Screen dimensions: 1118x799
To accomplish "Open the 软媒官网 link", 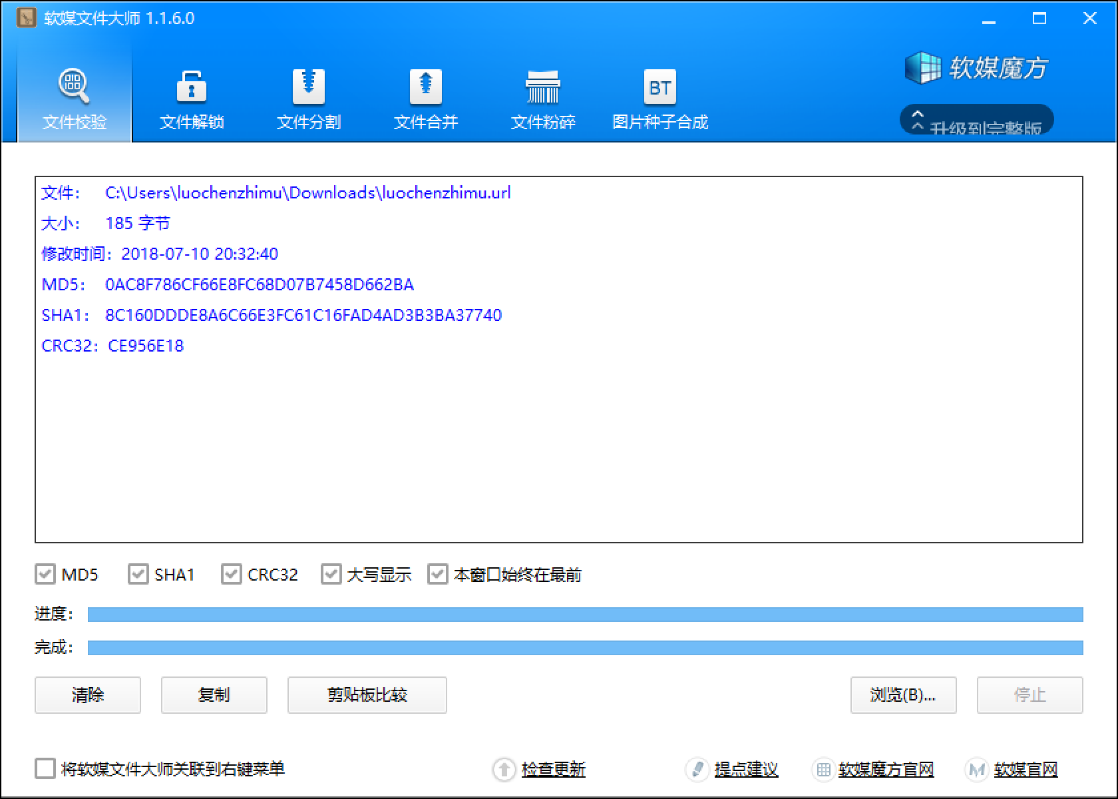I will click(x=1025, y=770).
